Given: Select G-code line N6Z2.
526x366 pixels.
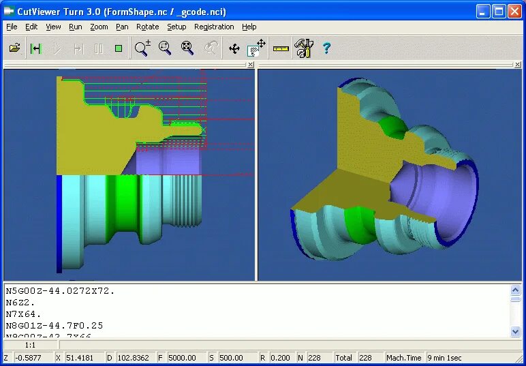Looking at the screenshot, I should point(20,303).
